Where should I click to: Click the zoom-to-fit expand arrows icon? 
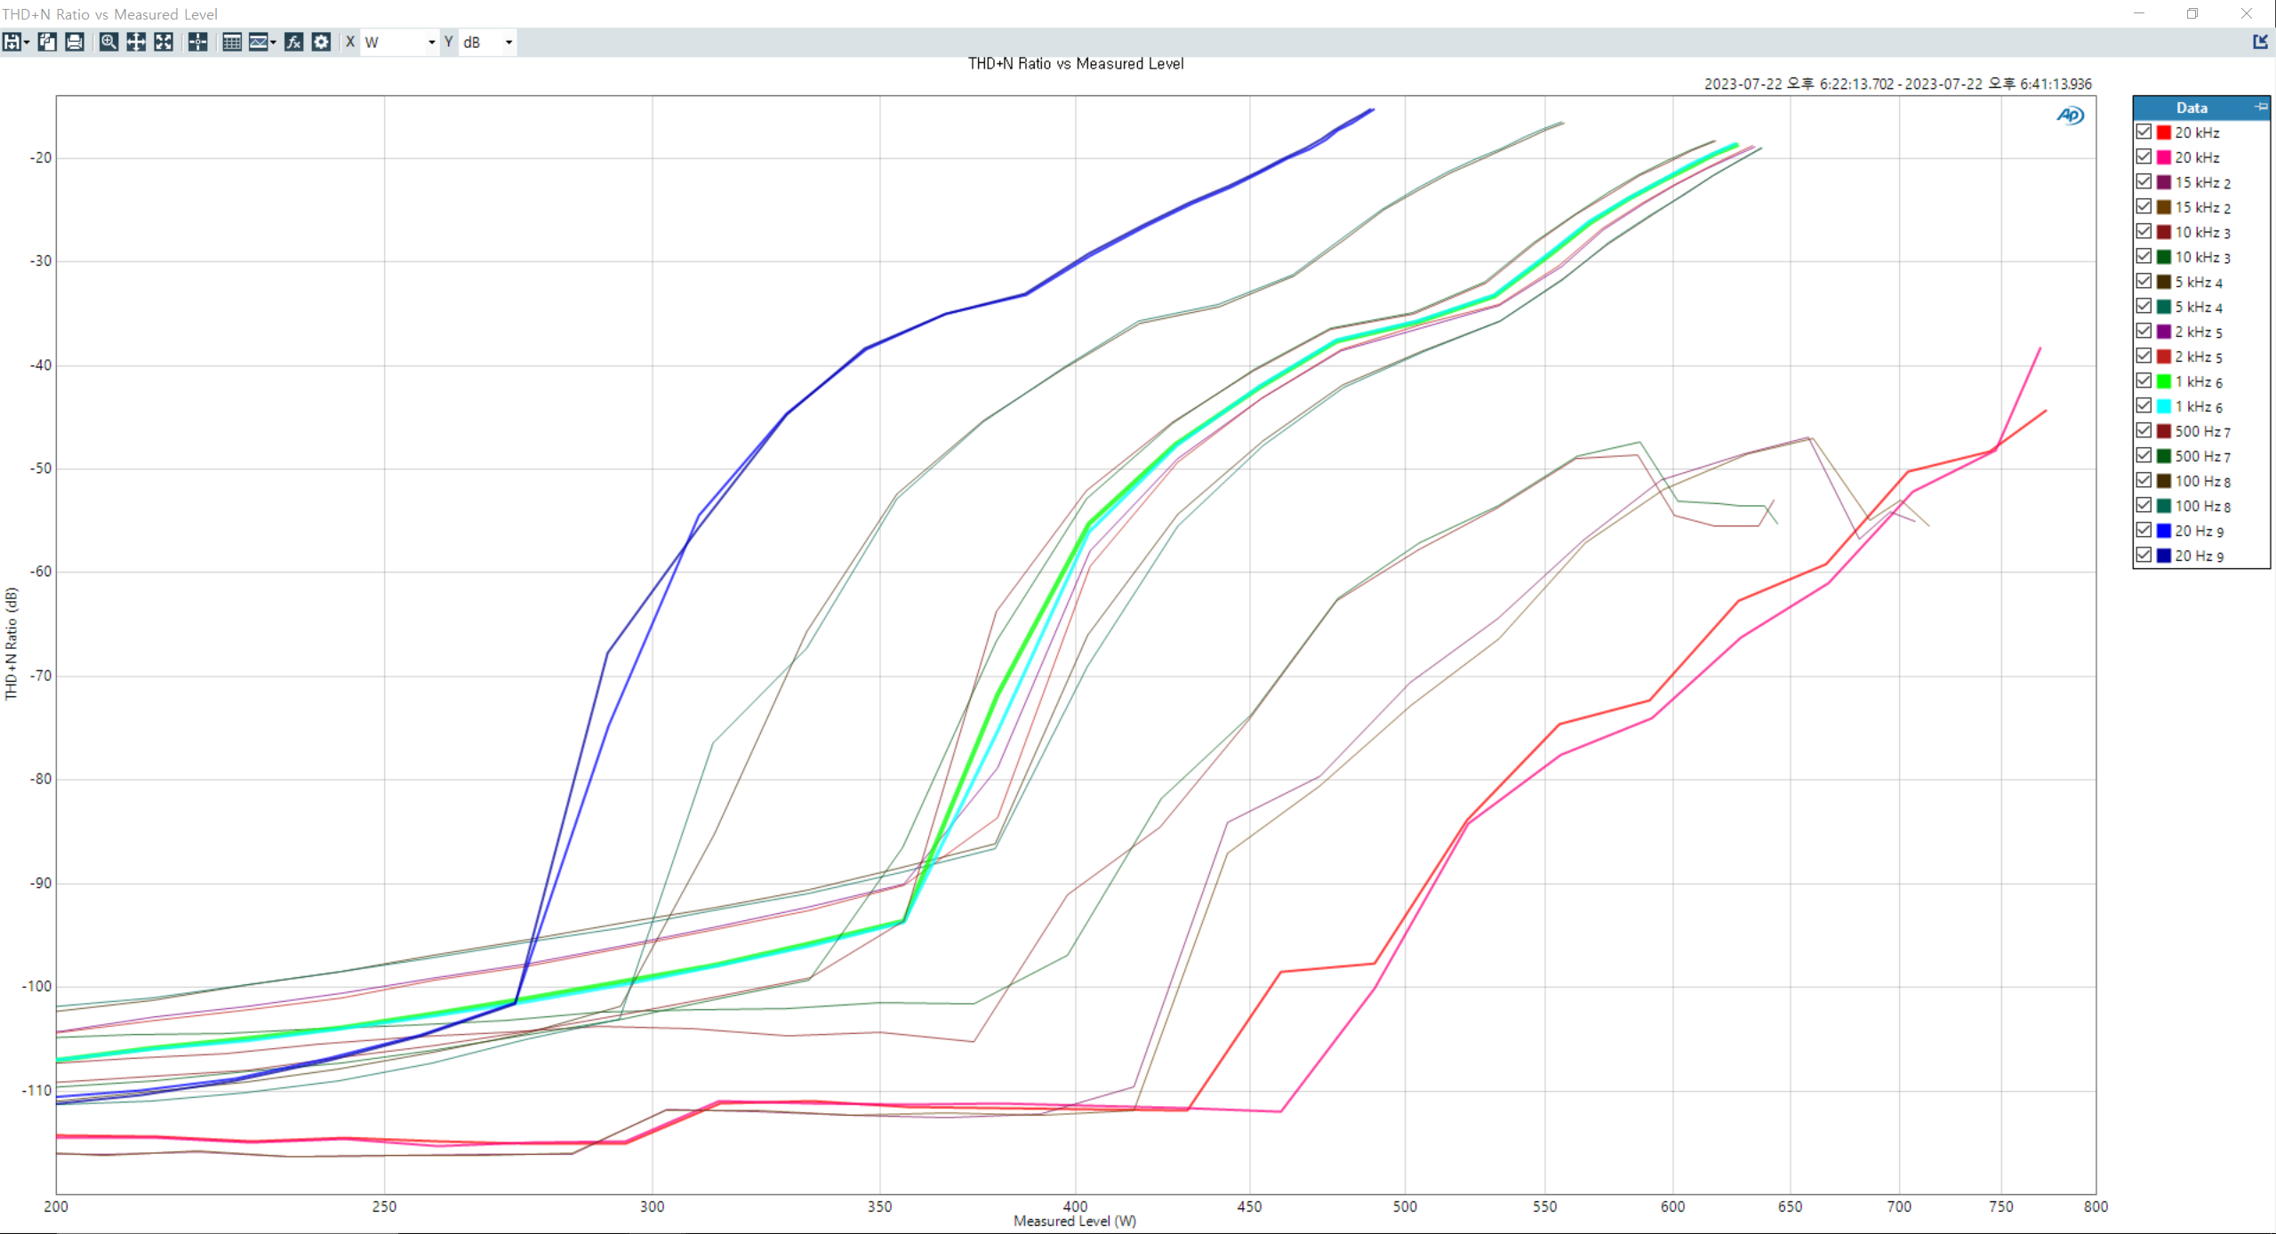pyautogui.click(x=164, y=42)
